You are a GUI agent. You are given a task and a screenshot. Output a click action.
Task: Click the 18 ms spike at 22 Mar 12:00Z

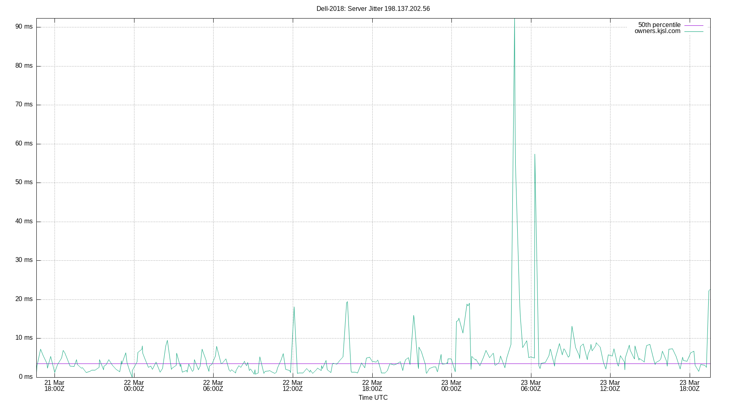tap(294, 307)
